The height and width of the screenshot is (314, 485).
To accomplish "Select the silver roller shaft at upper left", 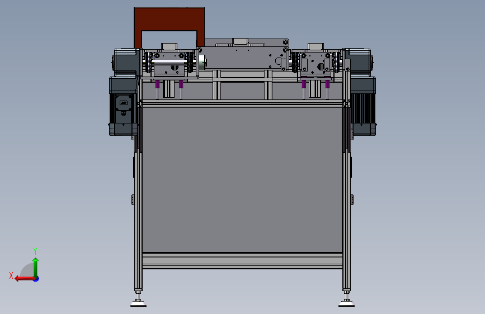I will [170, 63].
